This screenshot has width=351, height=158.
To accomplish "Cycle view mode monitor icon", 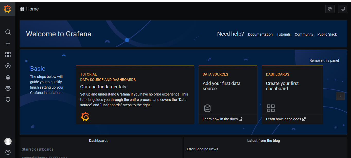I will pyautogui.click(x=343, y=9).
